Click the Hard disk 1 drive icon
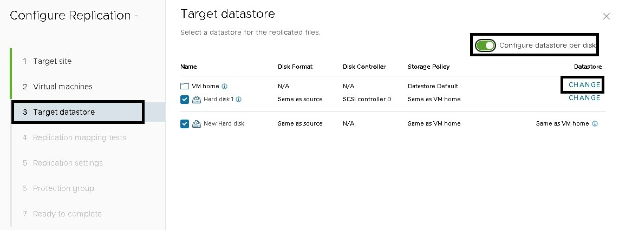Screen dimensions: 619x230 coord(197,100)
